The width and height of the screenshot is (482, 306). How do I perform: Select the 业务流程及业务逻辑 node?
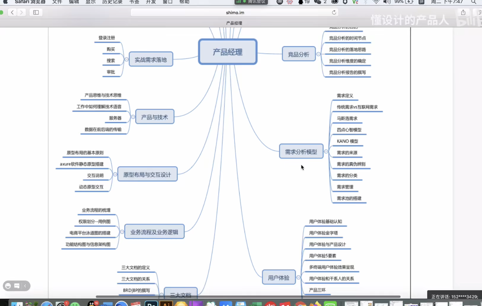click(x=154, y=232)
